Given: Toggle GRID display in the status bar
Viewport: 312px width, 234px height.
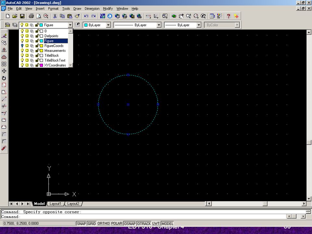Looking at the screenshot, I should [x=92, y=224].
